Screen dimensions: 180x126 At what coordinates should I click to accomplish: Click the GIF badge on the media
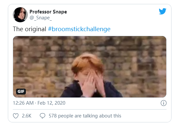click(21, 92)
